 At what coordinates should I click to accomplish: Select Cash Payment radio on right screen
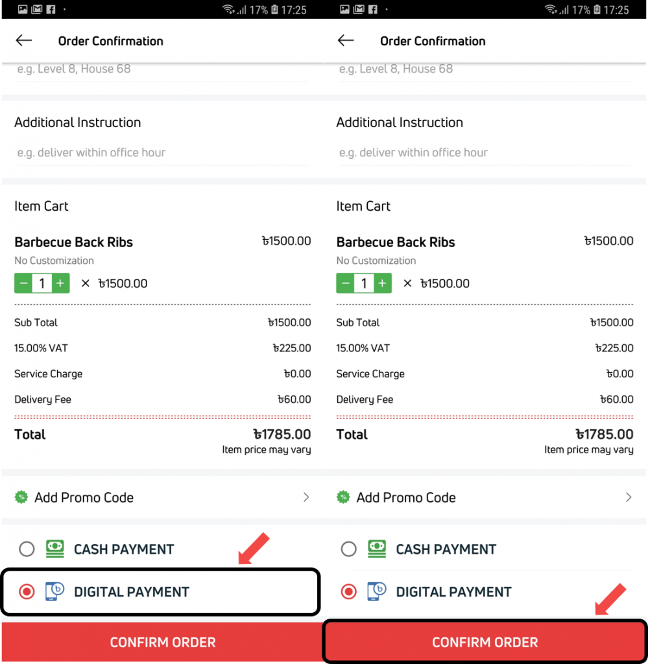[348, 549]
